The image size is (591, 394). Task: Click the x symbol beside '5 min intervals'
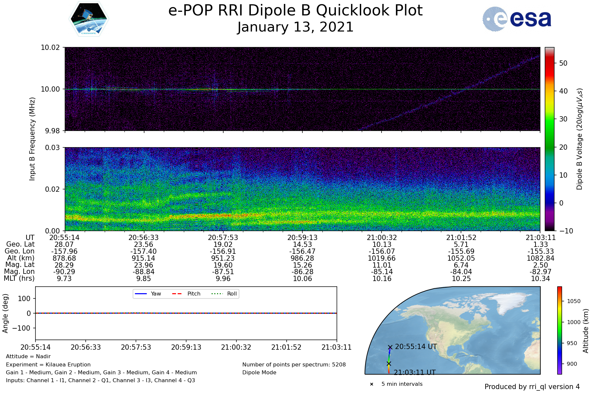click(x=372, y=384)
